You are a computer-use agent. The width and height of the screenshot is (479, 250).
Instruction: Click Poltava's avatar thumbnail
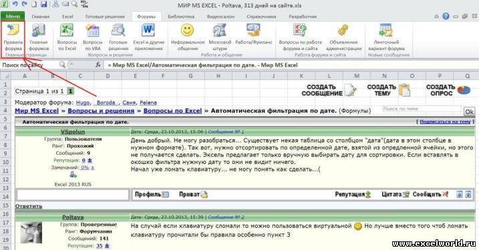point(31,233)
